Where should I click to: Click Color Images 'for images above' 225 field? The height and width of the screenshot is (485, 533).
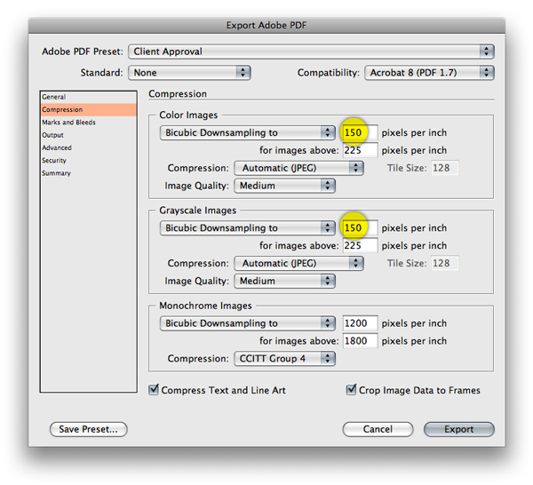360,150
